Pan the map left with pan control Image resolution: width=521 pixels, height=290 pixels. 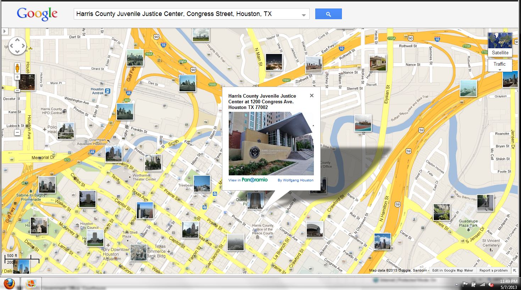[x=11, y=46]
